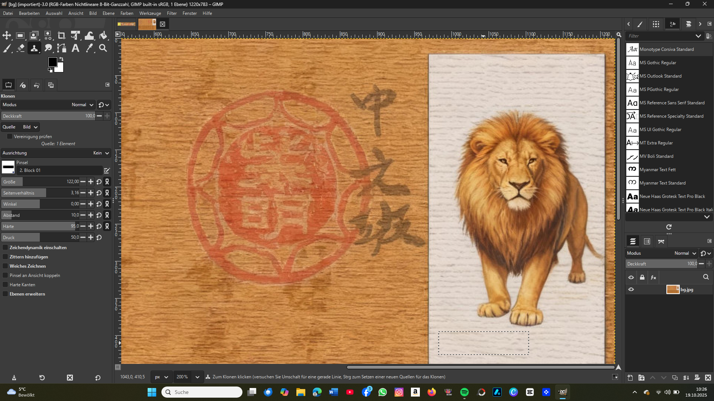Enable the Zeichendynamik einschalten checkbox
The image size is (714, 401).
(x=5, y=248)
